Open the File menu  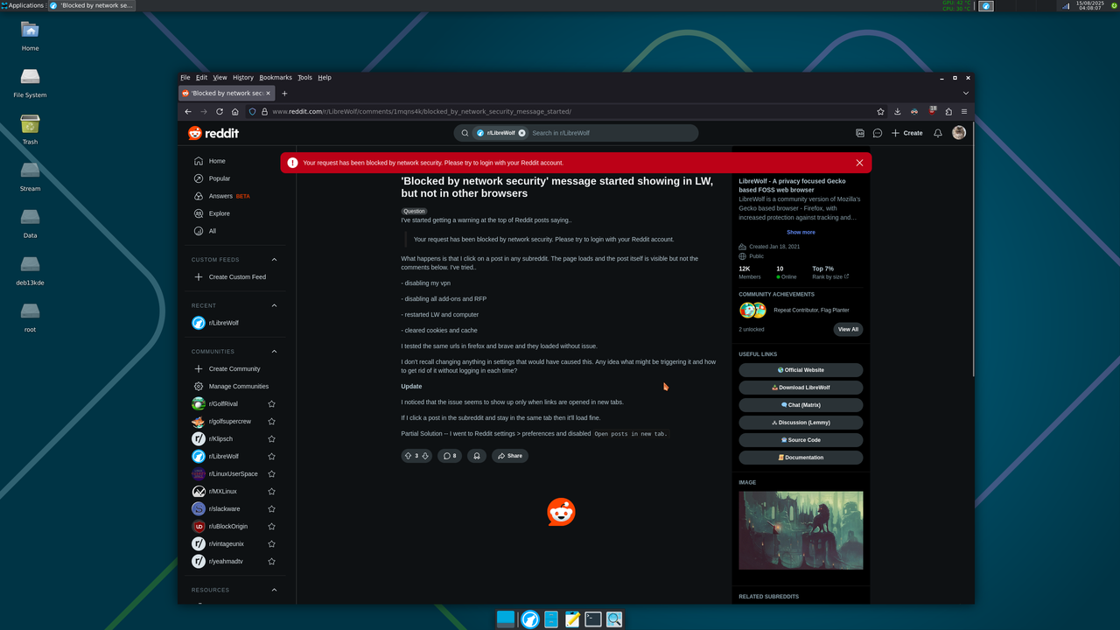[x=185, y=77]
